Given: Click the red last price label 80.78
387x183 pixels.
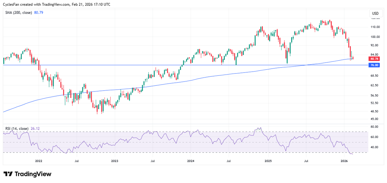Looking at the screenshot, I should [x=374, y=59].
